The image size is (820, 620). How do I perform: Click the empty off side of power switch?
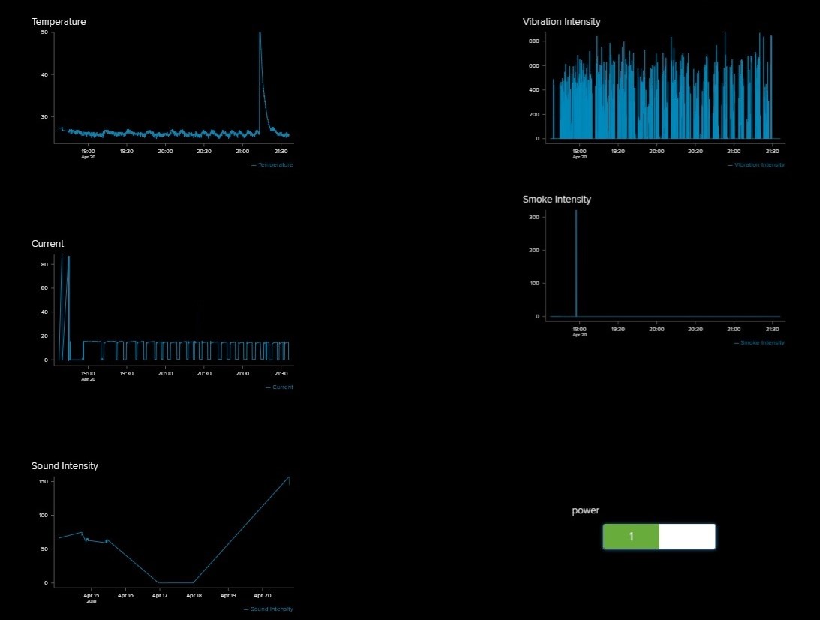coord(687,536)
